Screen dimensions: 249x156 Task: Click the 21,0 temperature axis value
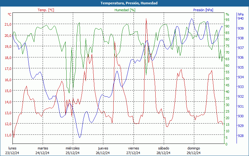pos(8,24)
